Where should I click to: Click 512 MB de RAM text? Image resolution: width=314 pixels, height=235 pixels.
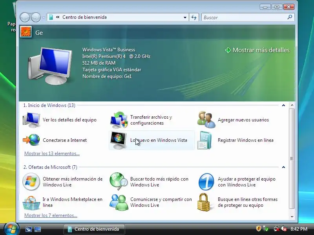point(99,63)
